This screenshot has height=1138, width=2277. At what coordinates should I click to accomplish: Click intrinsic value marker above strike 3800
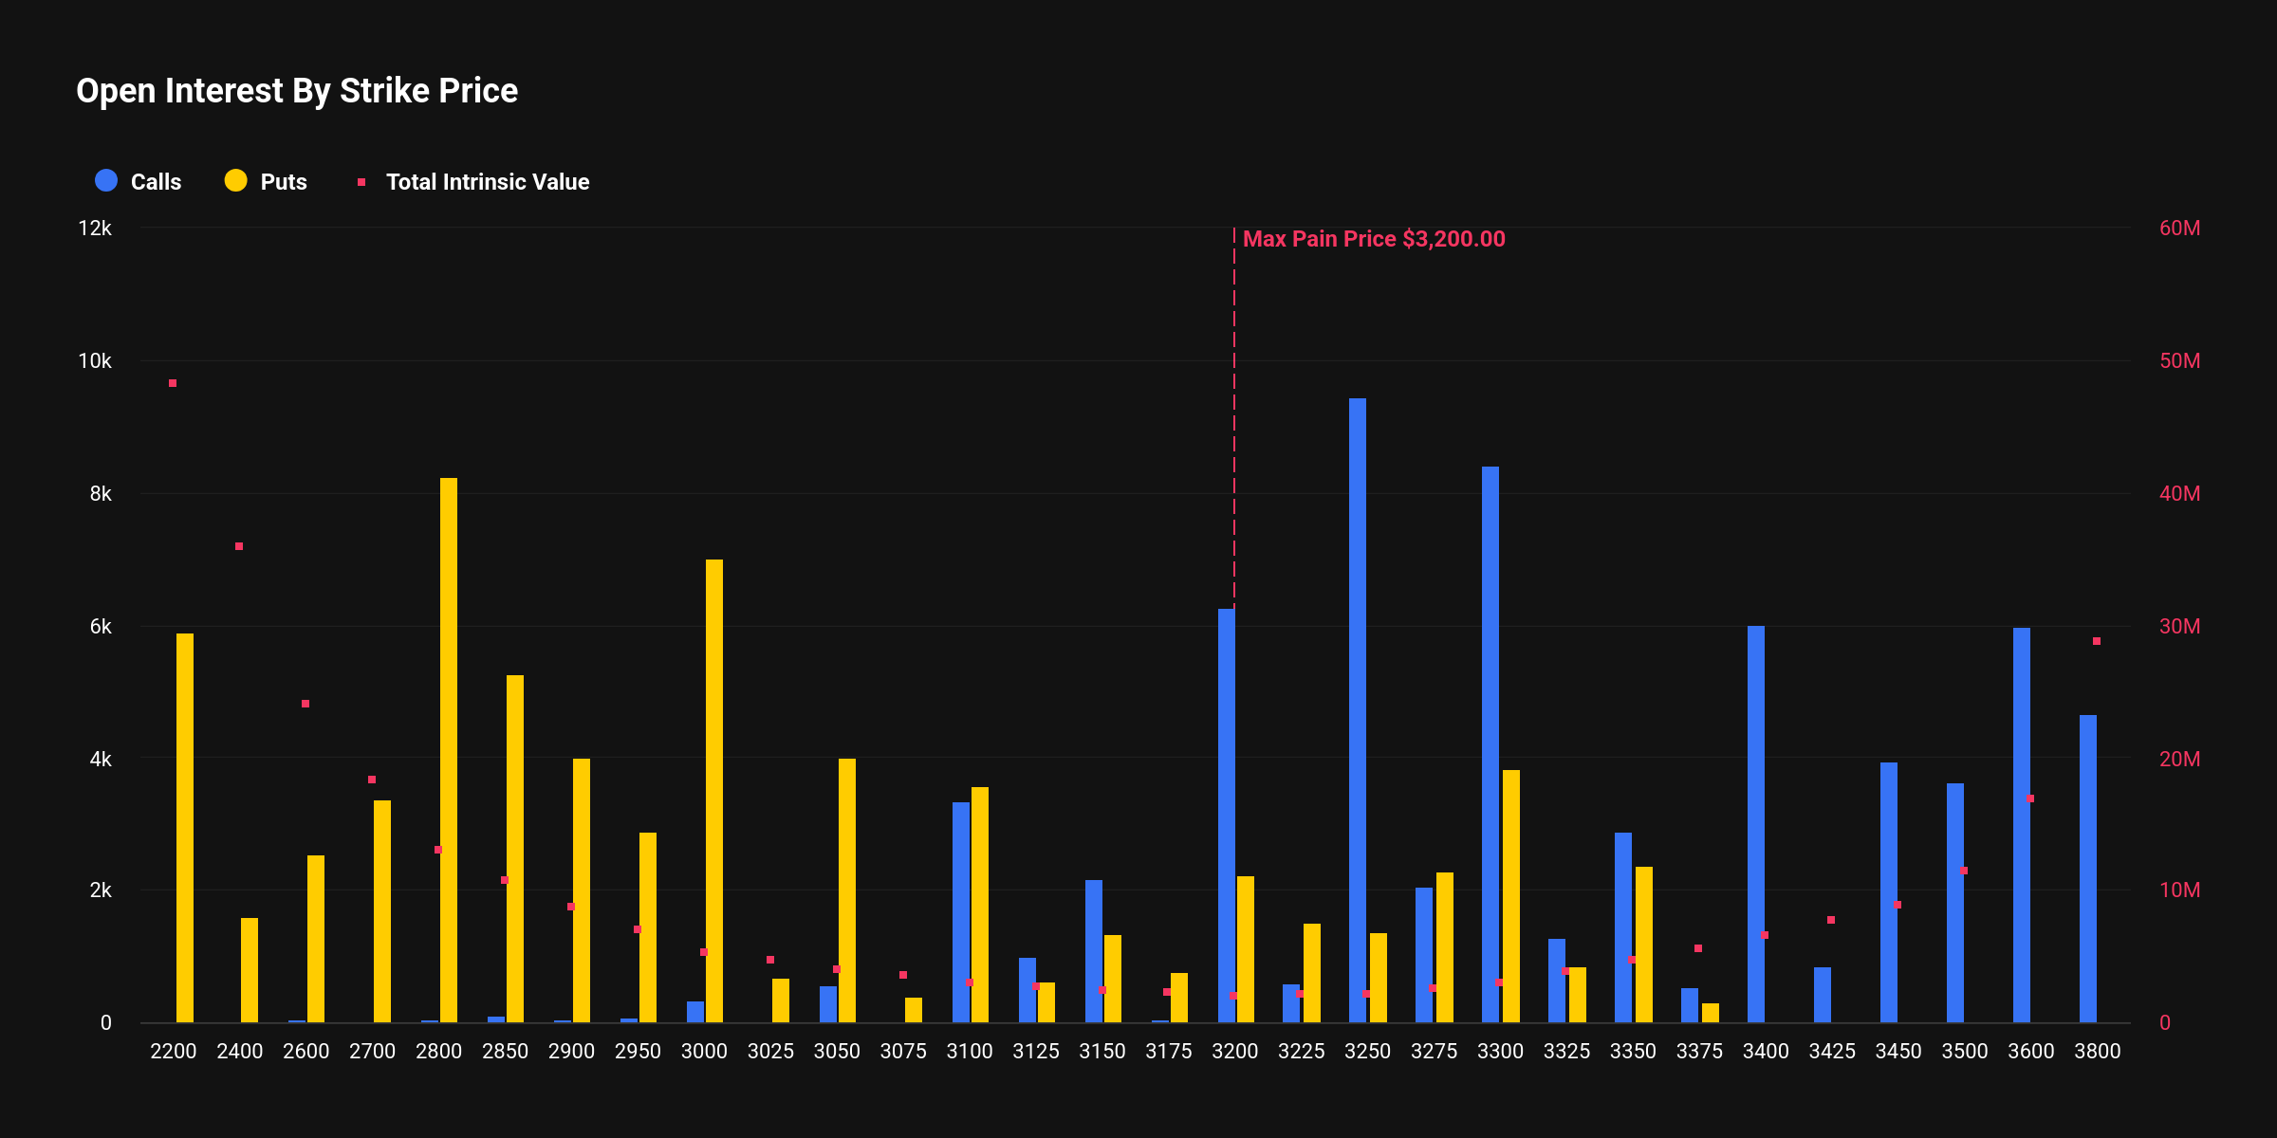point(2097,641)
